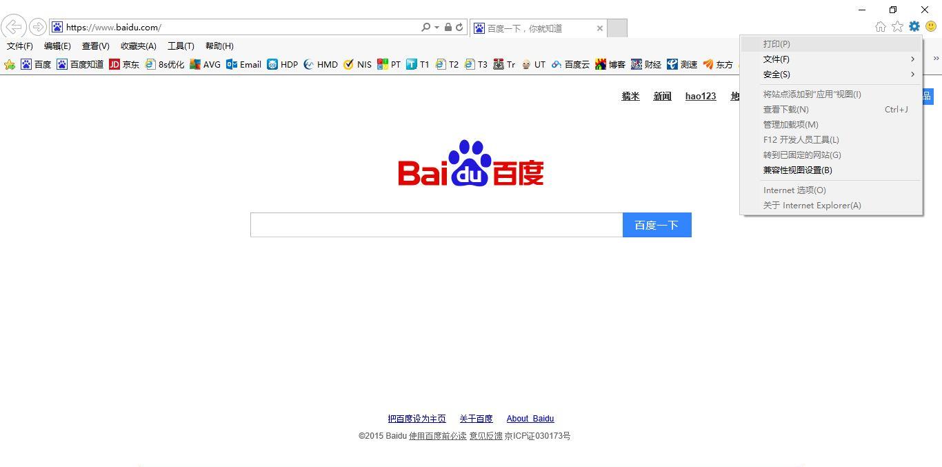The width and height of the screenshot is (942, 467).
Task: Click the smiley feedback icon
Action: (931, 27)
